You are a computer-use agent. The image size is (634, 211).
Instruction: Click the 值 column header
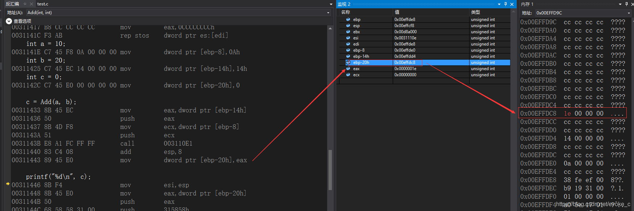[431, 12]
